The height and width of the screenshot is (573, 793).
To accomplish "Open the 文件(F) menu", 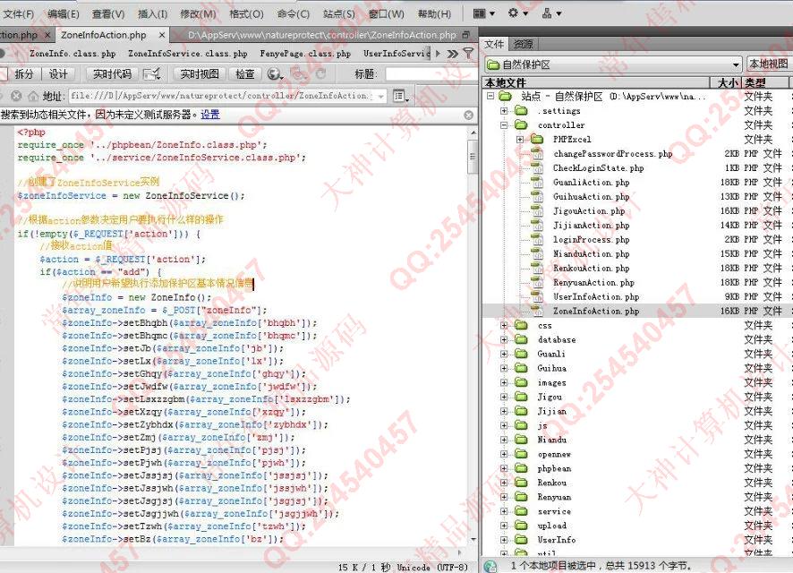I will (x=18, y=14).
